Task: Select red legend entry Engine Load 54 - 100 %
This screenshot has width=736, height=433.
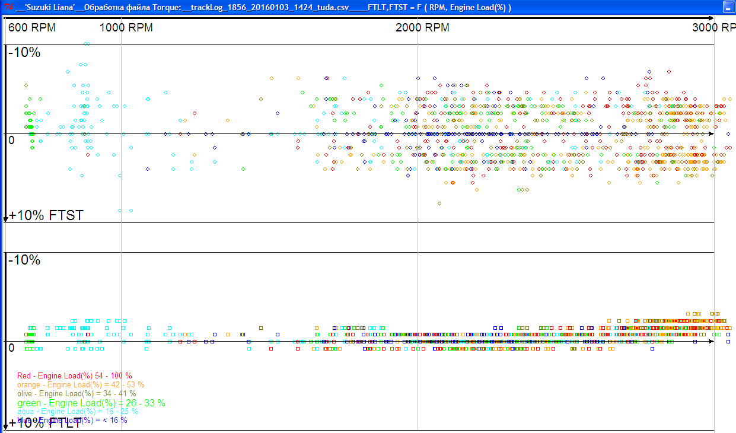Action: (75, 376)
